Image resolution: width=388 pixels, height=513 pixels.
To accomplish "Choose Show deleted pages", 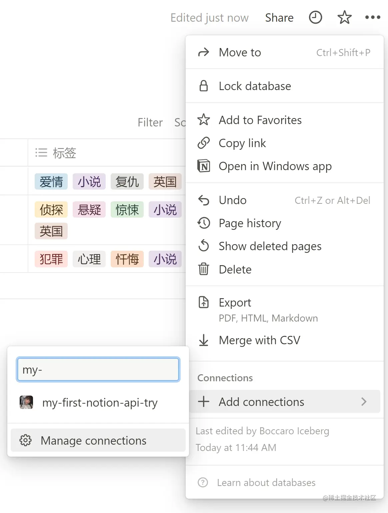I will pyautogui.click(x=270, y=246).
